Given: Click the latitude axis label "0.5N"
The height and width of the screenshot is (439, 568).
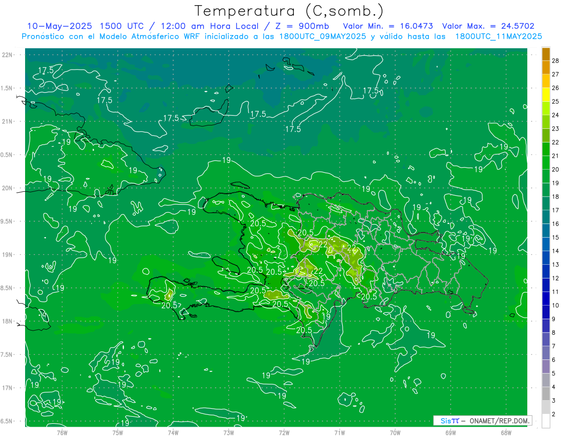Looking at the screenshot, I should click(7, 155).
